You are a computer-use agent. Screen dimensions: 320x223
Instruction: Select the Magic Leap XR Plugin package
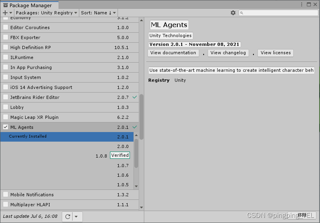69,117
